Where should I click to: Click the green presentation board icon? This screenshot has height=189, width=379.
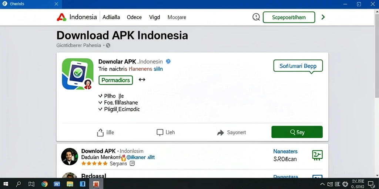(x=317, y=155)
